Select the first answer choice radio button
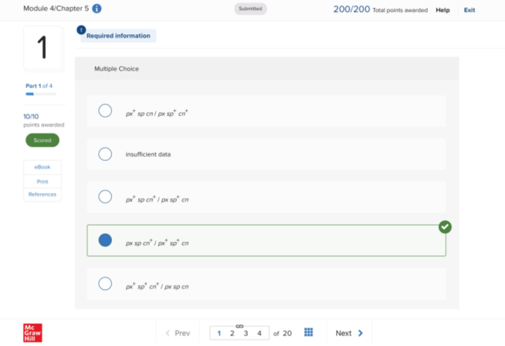Image resolution: width=505 pixels, height=346 pixels. (x=105, y=111)
